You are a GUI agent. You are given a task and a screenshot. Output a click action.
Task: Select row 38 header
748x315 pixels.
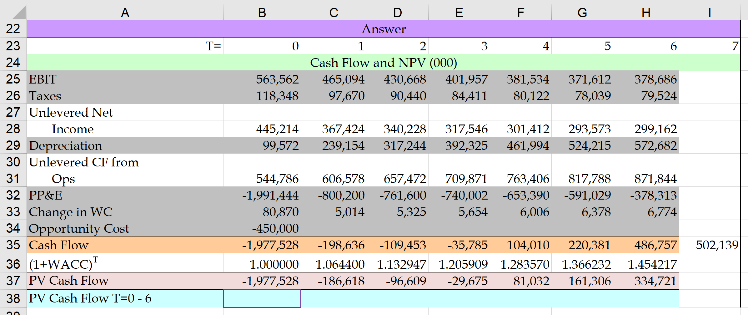(x=13, y=298)
